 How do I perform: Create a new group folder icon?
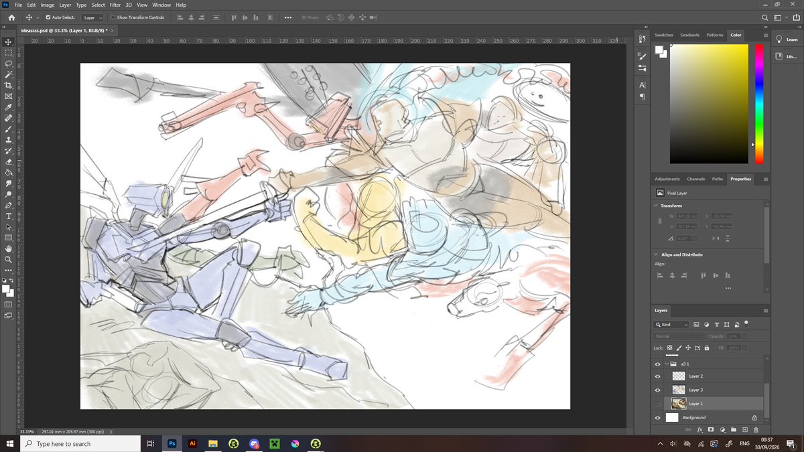(733, 429)
